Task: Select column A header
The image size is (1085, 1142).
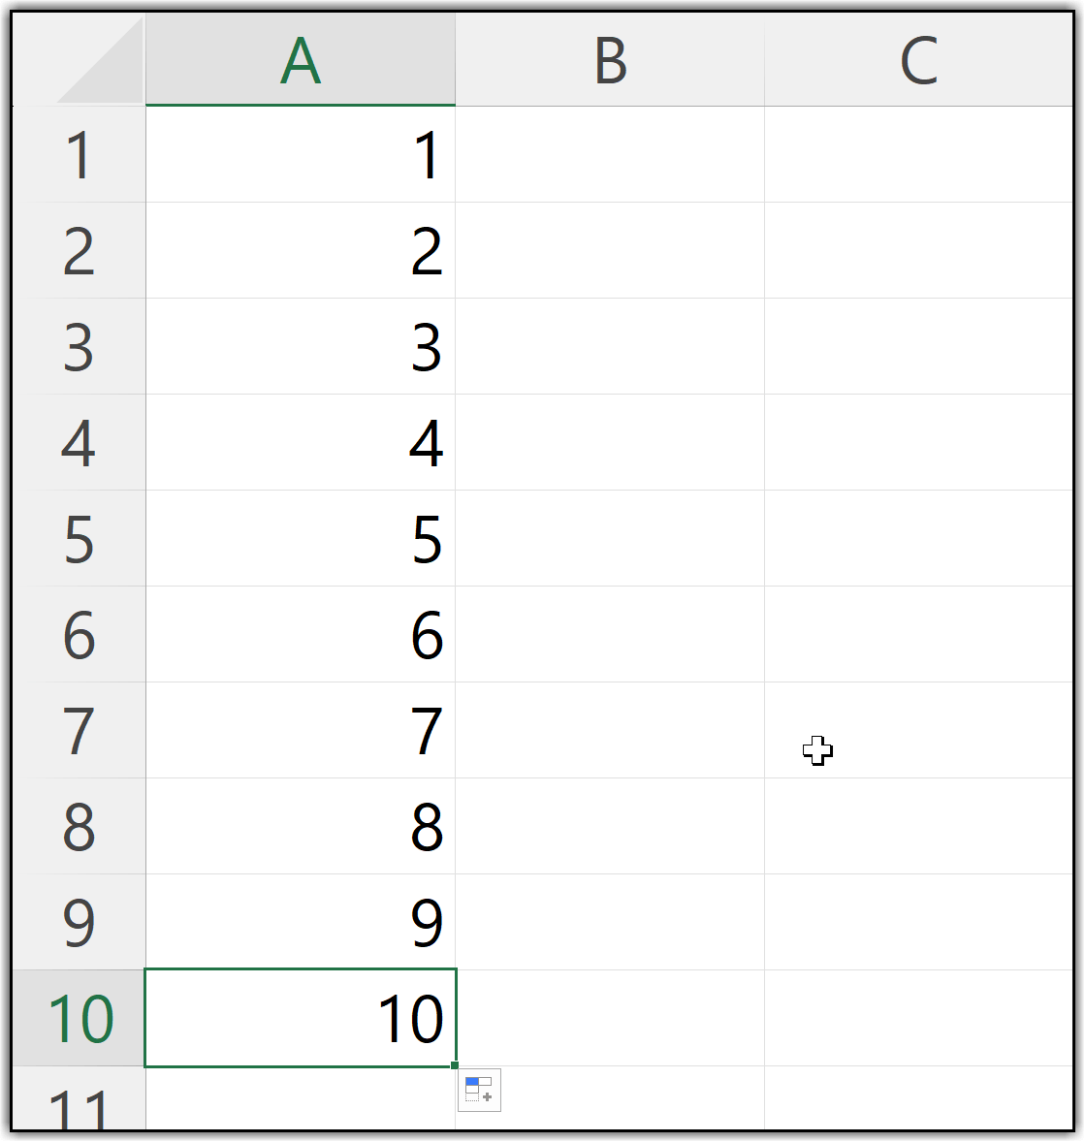Action: coord(300,61)
